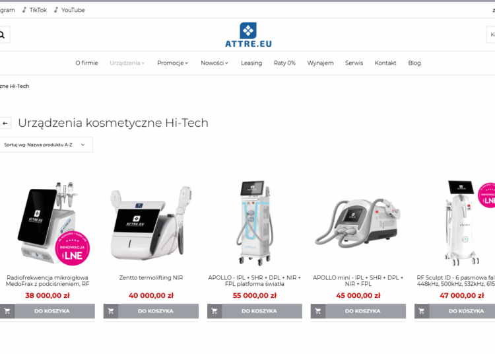
Task: Click cart icon under MedoFrax product
Action: point(7,311)
